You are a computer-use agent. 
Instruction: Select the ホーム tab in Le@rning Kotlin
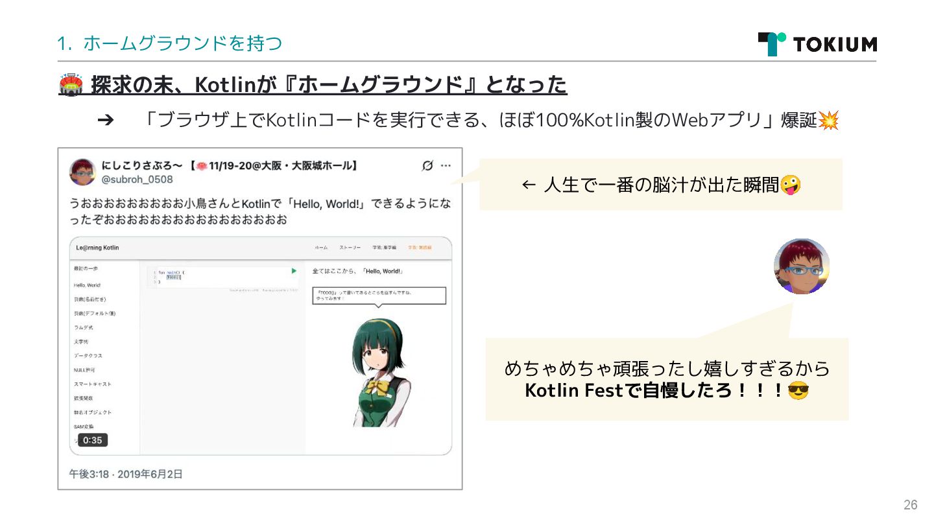(x=321, y=248)
